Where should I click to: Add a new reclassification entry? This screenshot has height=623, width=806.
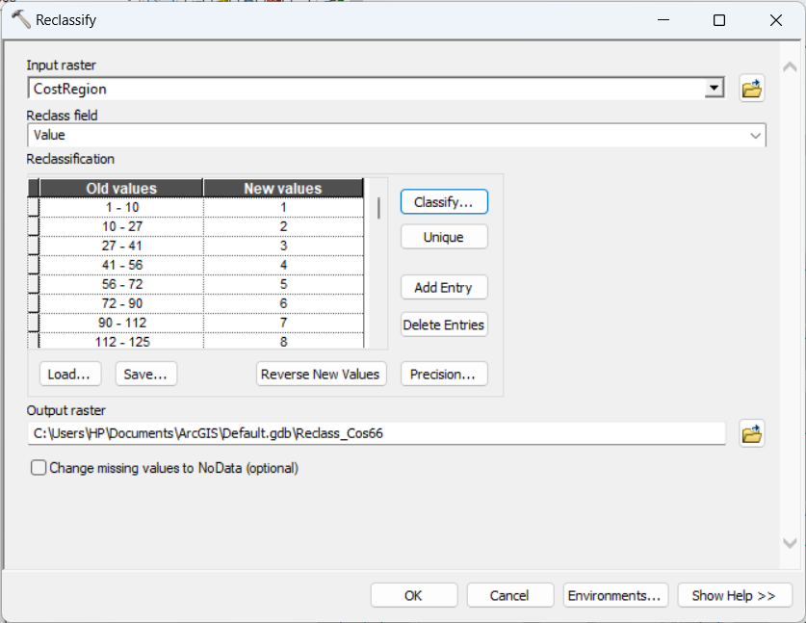coord(443,287)
